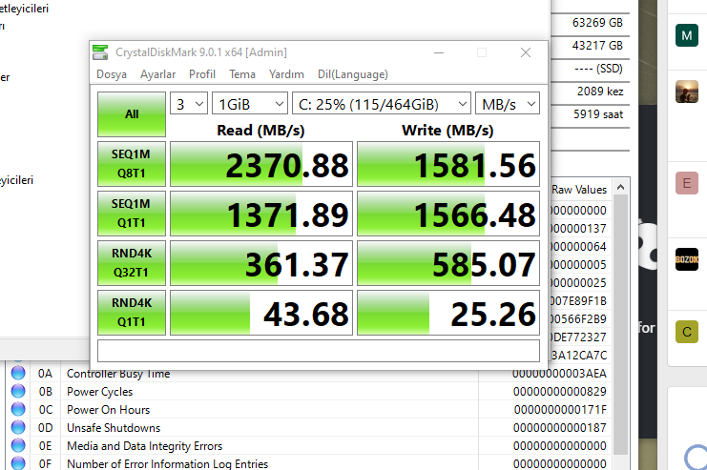Select Media and Data Integrity Errors row
Viewport: 707px width, 470px height.
tap(308, 445)
